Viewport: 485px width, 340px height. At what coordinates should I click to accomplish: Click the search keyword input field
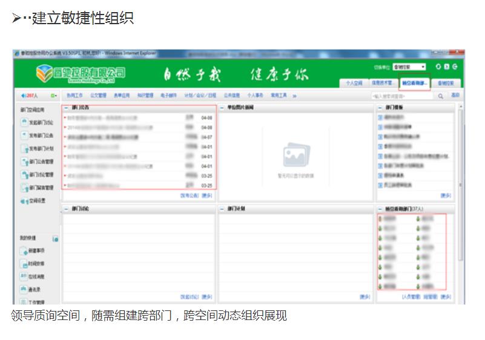[401, 96]
